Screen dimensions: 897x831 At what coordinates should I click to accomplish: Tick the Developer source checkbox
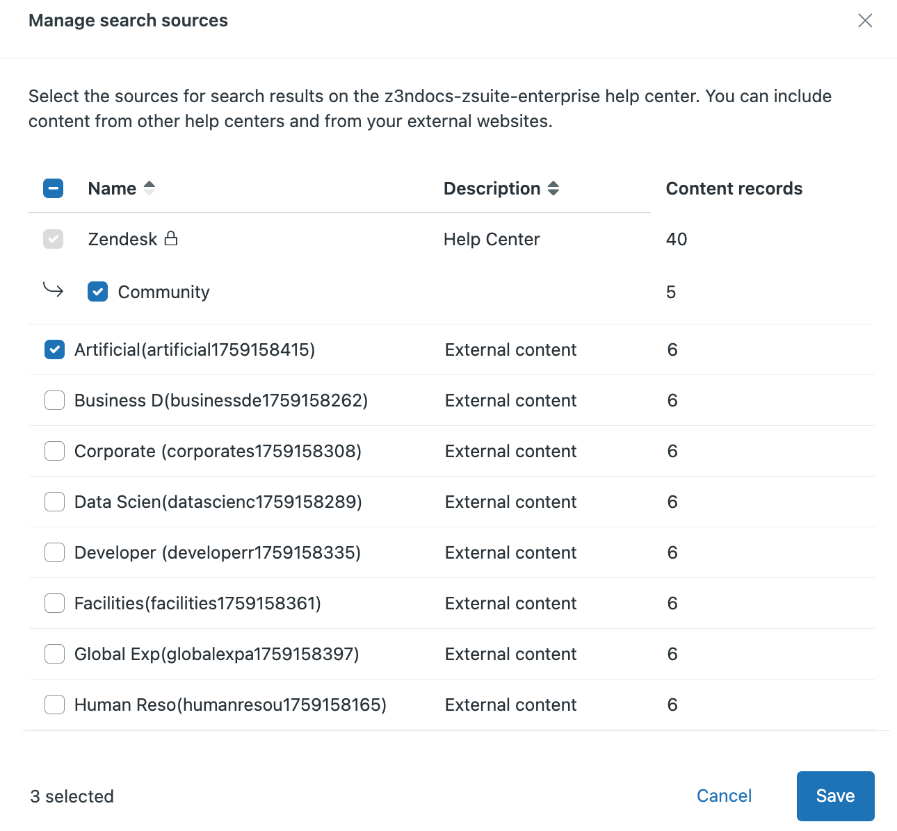click(54, 552)
